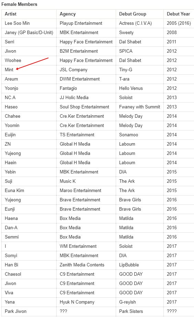Select the Tiny-G debut group cell

(x=139, y=70)
